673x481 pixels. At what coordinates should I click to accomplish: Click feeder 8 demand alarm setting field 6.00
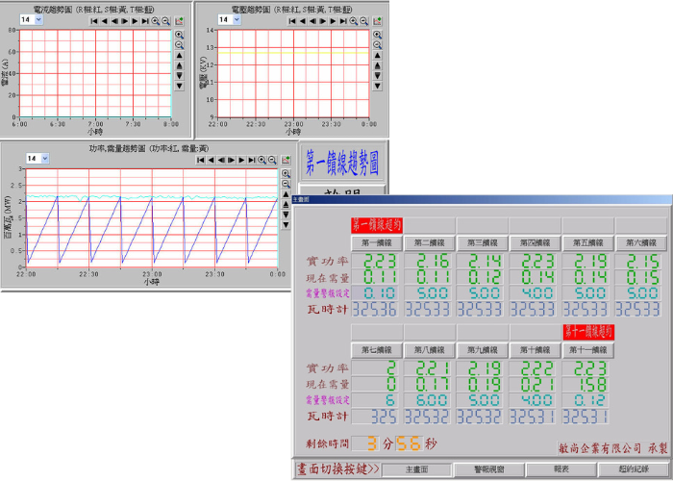(428, 400)
